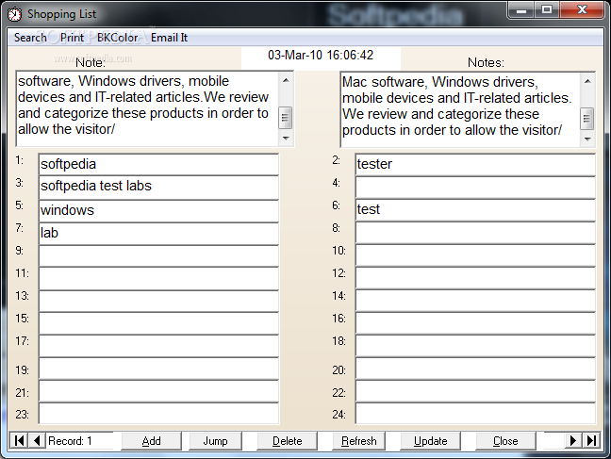Click the date-time text 03-Mar-10 16:06:42
This screenshot has width=611, height=459.
pyautogui.click(x=321, y=56)
